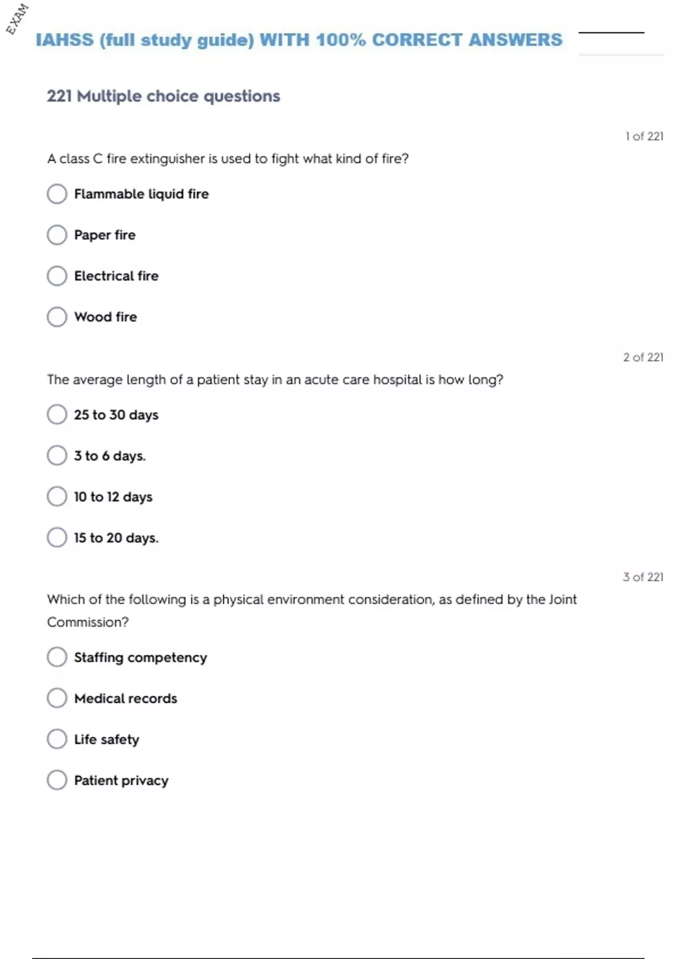Image resolution: width=677 pixels, height=959 pixels.
Task: Select the Medical records radio button
Action: coord(57,698)
